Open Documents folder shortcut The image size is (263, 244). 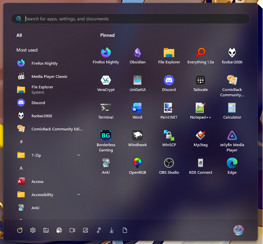point(125,230)
